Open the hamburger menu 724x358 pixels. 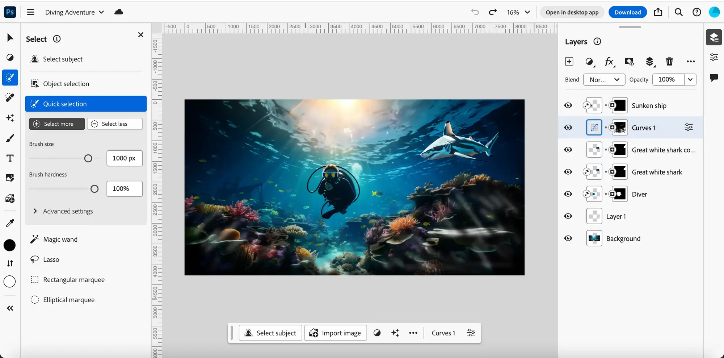point(30,12)
